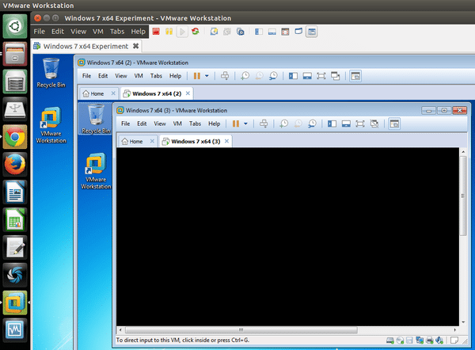Click the red Power Off button in Ubuntu VMware toolbar
Viewport: 475px width, 350px height.
pos(156,31)
